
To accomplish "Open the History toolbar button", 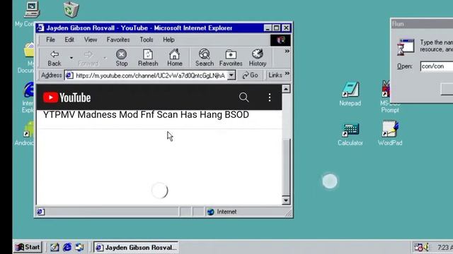I will click(258, 58).
